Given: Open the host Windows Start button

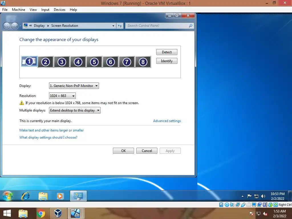Looking at the screenshot, I should (x=7, y=213).
